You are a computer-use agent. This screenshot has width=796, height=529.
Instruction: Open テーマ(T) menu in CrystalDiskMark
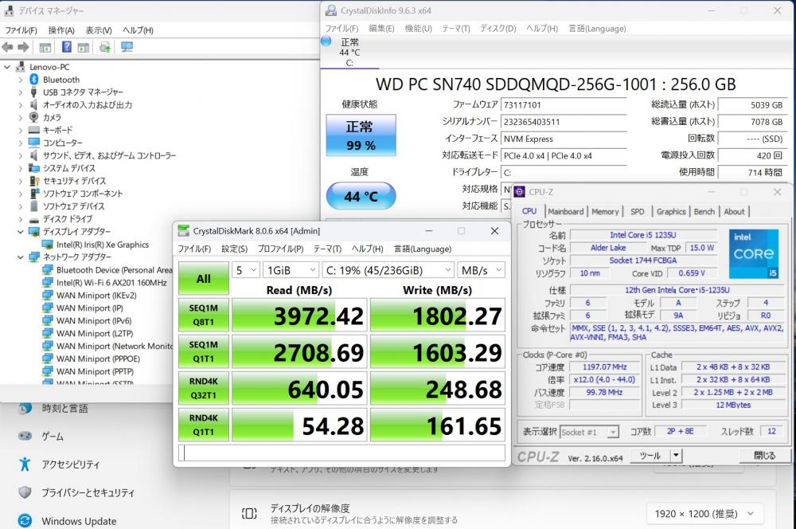327,249
